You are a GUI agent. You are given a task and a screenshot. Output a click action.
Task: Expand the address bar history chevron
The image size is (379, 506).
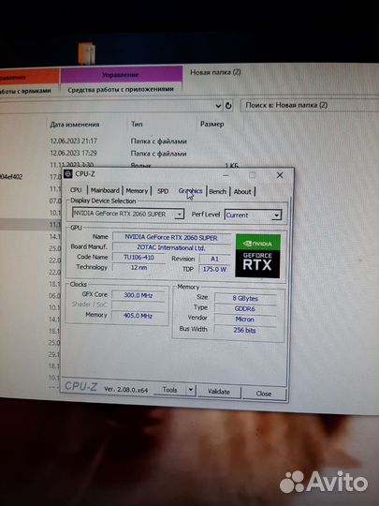(x=218, y=106)
